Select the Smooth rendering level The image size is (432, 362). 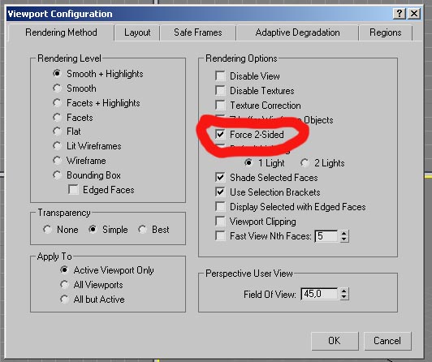(x=57, y=88)
